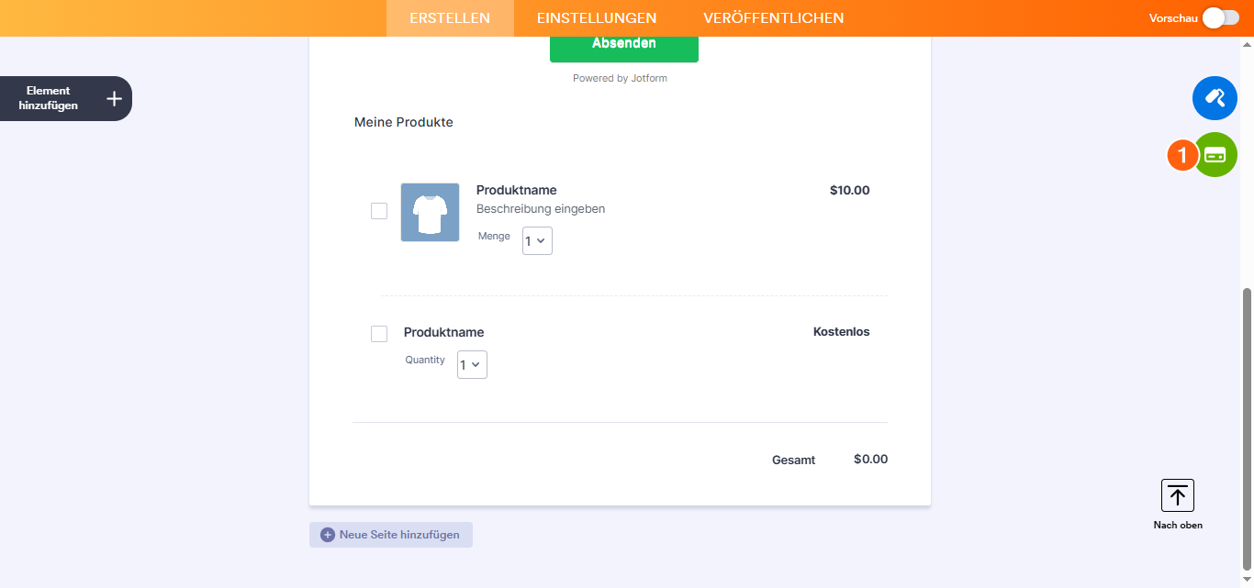
Task: Open the Form Designer paint roller icon
Action: 1214,98
